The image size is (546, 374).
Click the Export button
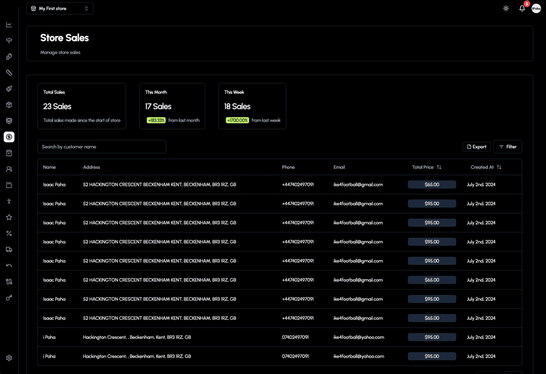[476, 147]
